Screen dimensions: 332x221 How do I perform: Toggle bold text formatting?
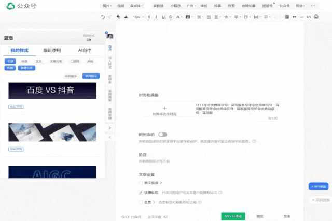tap(149, 17)
